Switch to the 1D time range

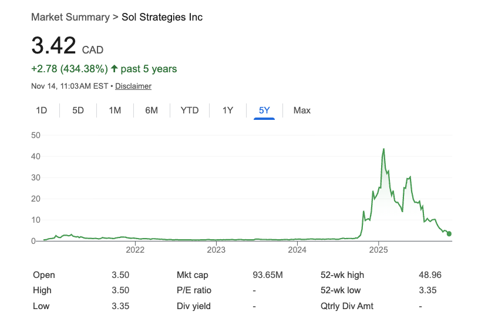[42, 110]
